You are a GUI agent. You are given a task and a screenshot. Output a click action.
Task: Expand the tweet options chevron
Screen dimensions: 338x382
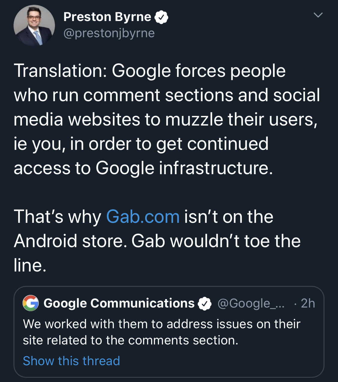[318, 15]
